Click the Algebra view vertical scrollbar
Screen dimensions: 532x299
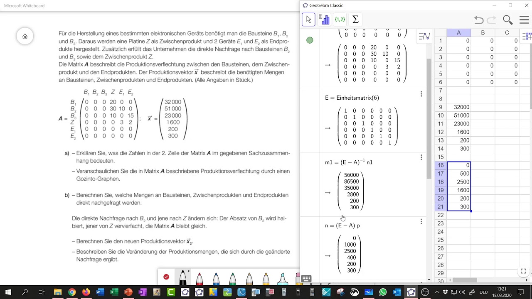(x=429, y=118)
